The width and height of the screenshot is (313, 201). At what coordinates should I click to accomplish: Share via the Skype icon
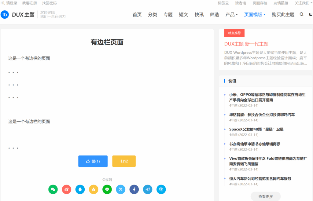161,189
